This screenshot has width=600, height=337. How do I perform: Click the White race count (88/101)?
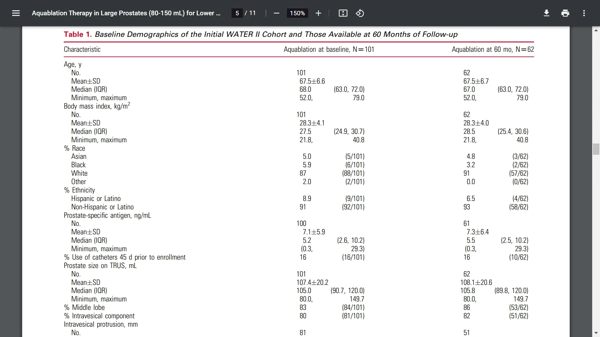[x=353, y=173]
